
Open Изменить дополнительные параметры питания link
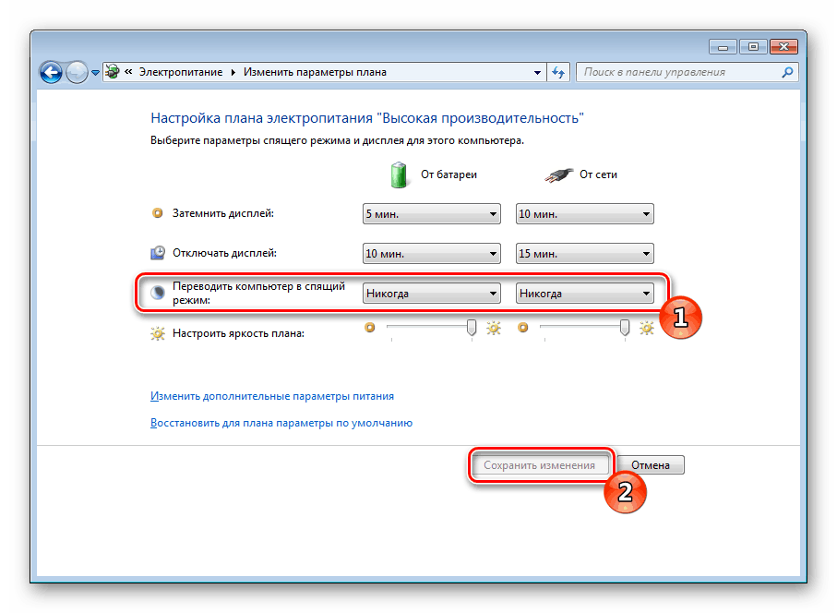[272, 396]
